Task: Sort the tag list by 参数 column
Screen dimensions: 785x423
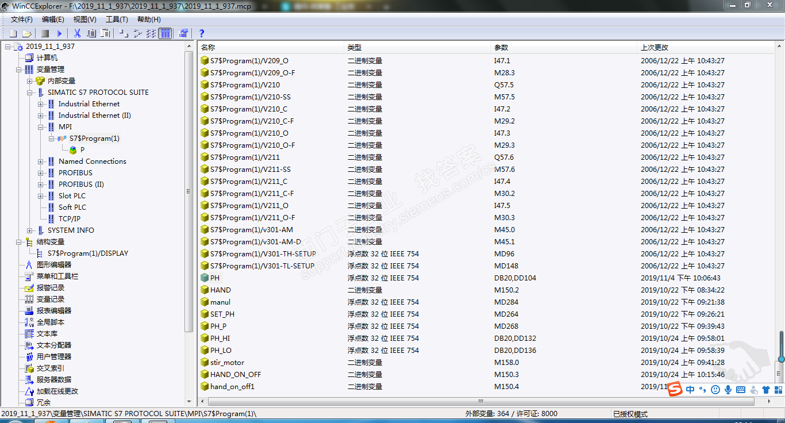Action: [565, 48]
